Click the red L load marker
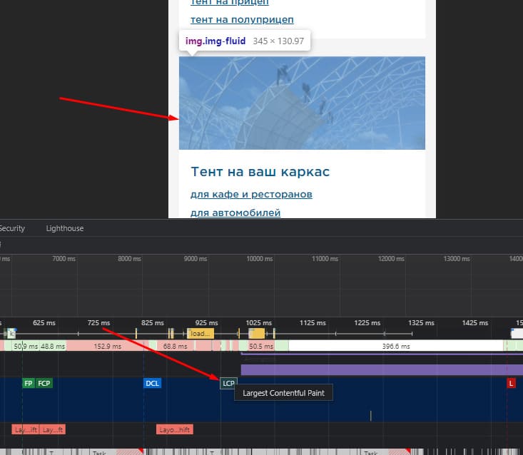 [x=511, y=383]
